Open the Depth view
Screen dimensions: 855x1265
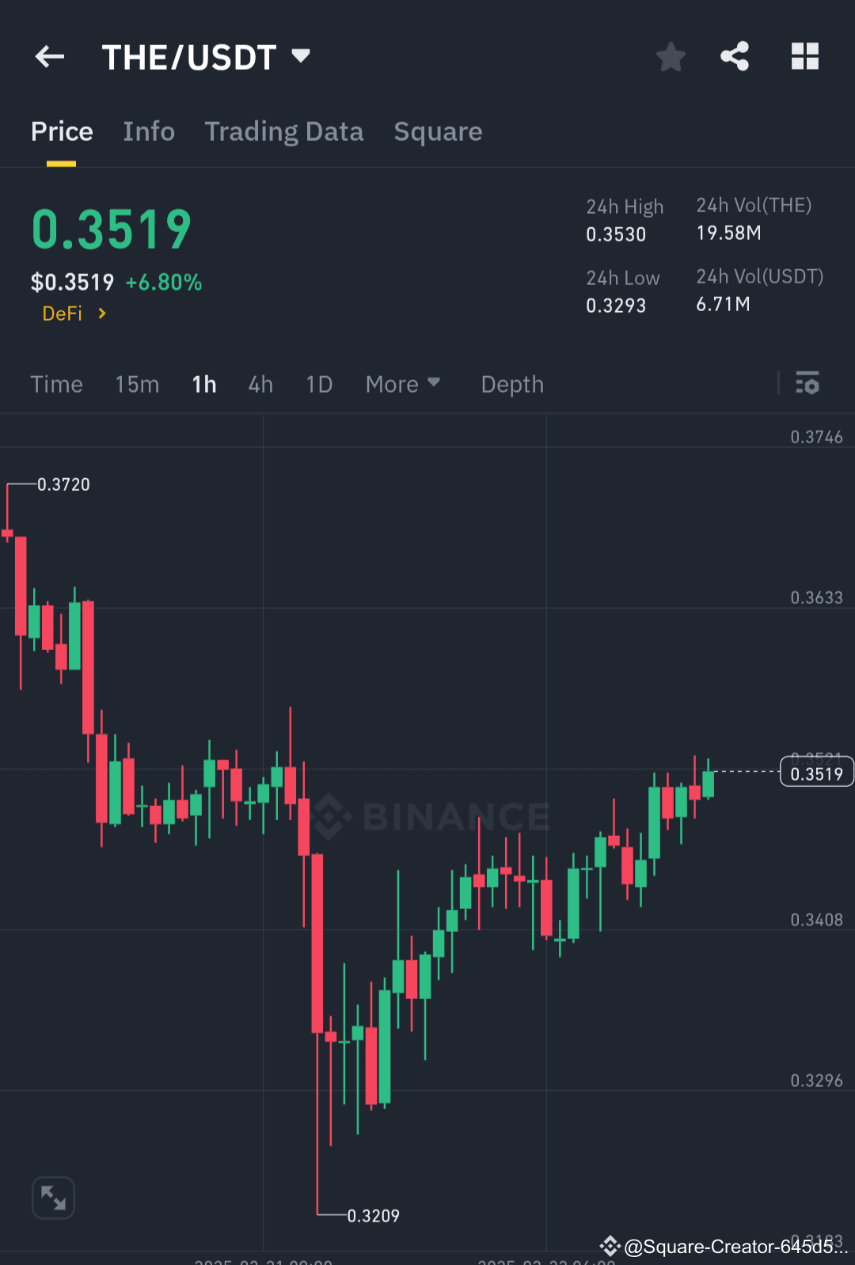[x=511, y=384]
